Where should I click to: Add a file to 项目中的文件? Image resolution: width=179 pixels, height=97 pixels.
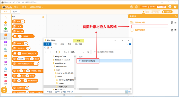click(x=172, y=23)
